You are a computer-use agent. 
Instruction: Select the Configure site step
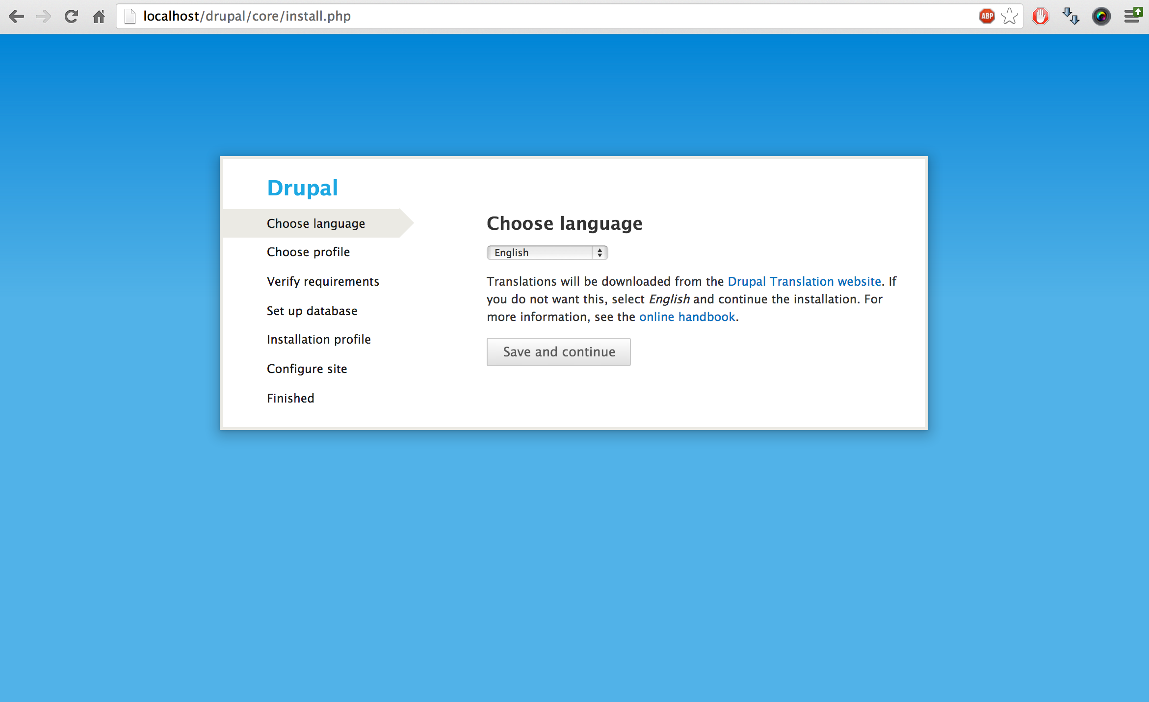coord(307,369)
